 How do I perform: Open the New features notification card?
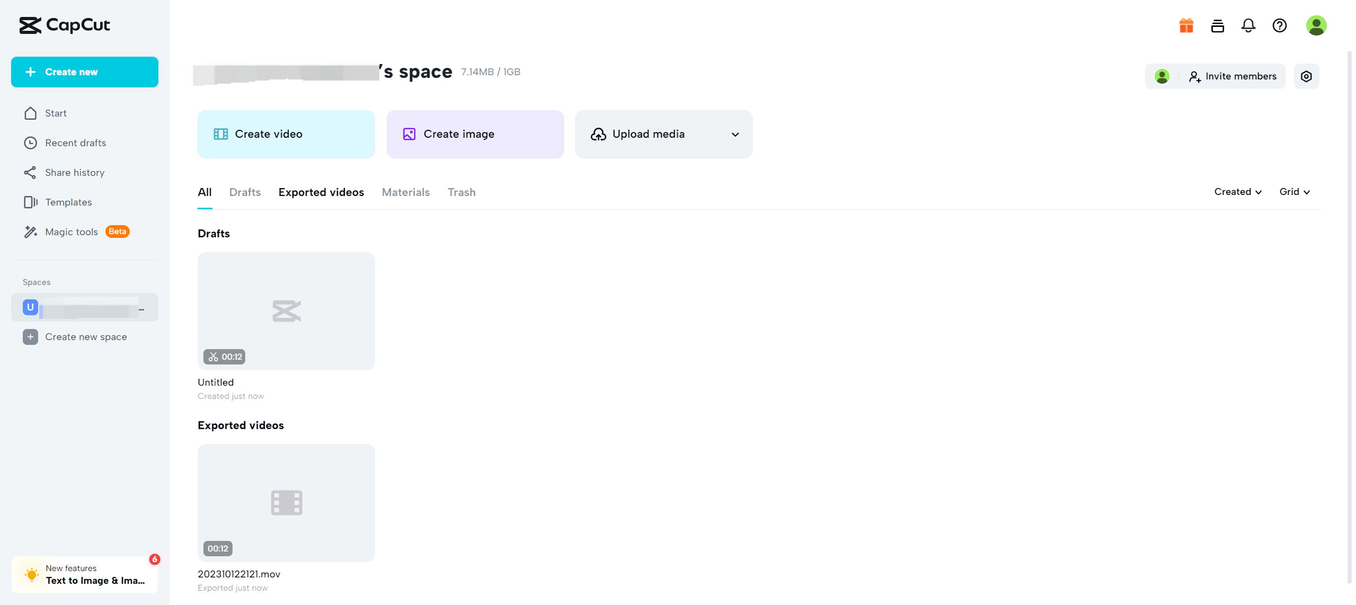(x=85, y=574)
